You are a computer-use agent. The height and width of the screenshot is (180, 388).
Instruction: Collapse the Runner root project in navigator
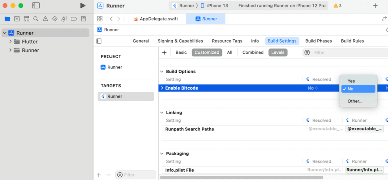point(4,33)
